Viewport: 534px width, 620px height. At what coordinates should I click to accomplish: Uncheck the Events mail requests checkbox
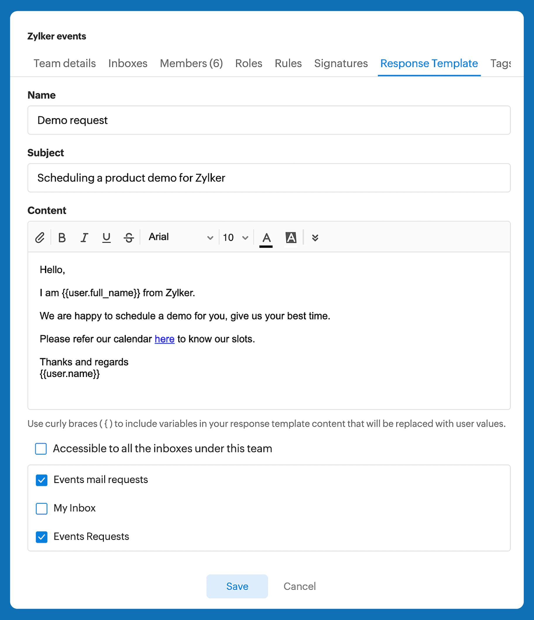42,480
